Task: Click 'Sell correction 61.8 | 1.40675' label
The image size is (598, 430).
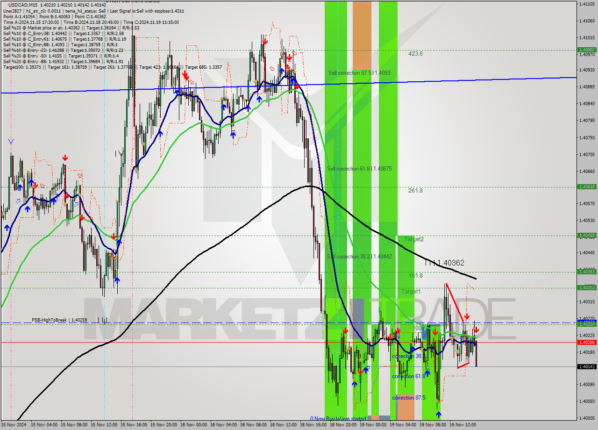Action: 359,169
